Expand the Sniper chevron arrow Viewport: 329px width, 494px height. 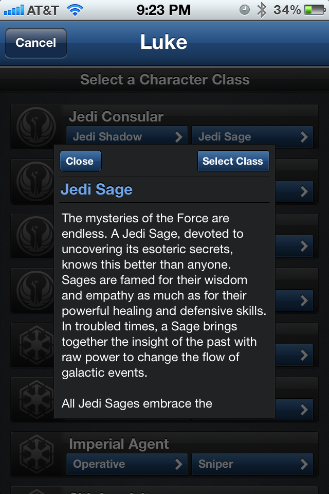click(x=304, y=464)
